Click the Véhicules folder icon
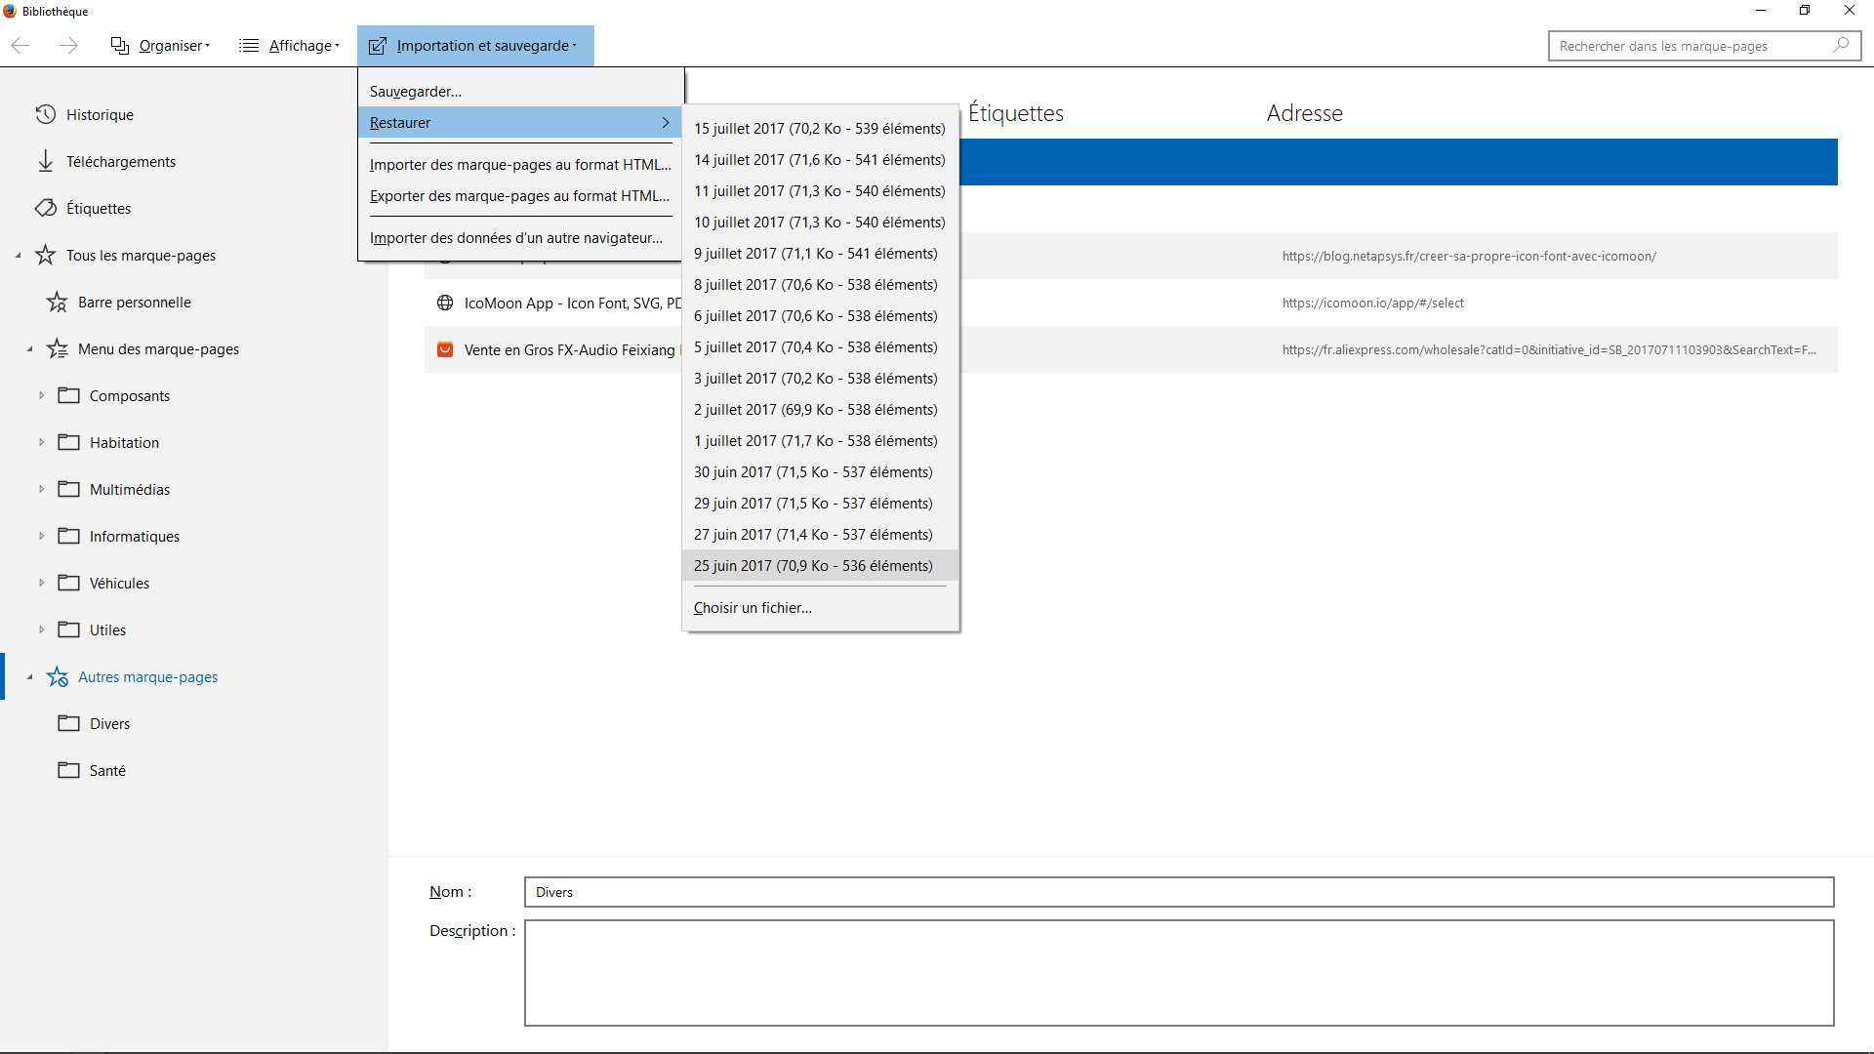The image size is (1874, 1054). coord(68,583)
